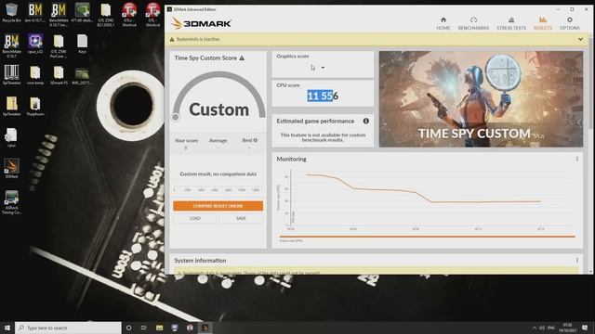595x334 pixels.
Task: Click the CPU score value 11 556
Action: [x=323, y=96]
